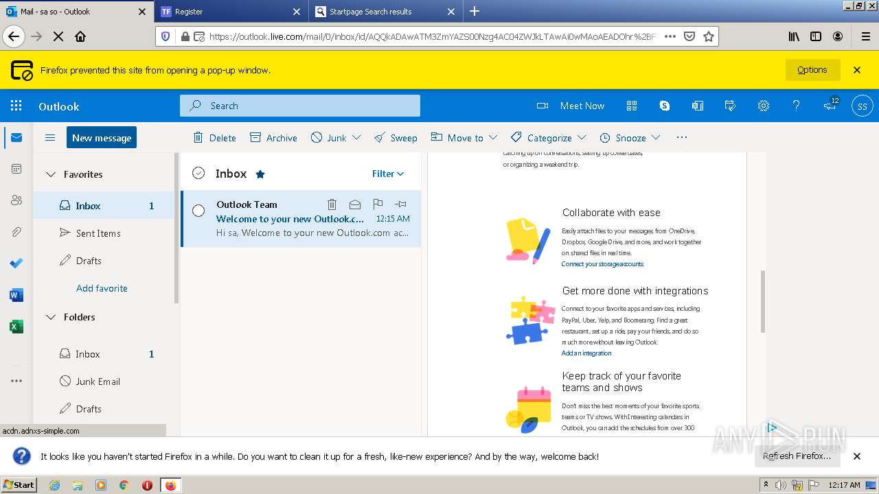Switch to the Register tab
The width and height of the screenshot is (879, 494).
click(x=231, y=12)
